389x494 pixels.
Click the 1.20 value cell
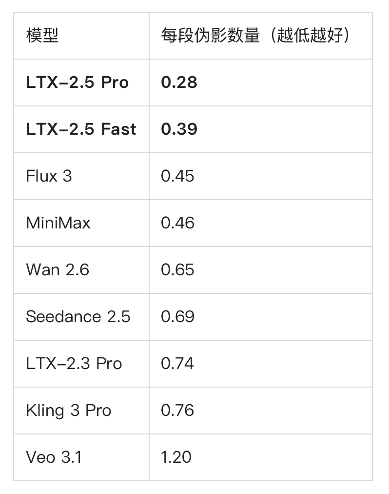[261, 457]
